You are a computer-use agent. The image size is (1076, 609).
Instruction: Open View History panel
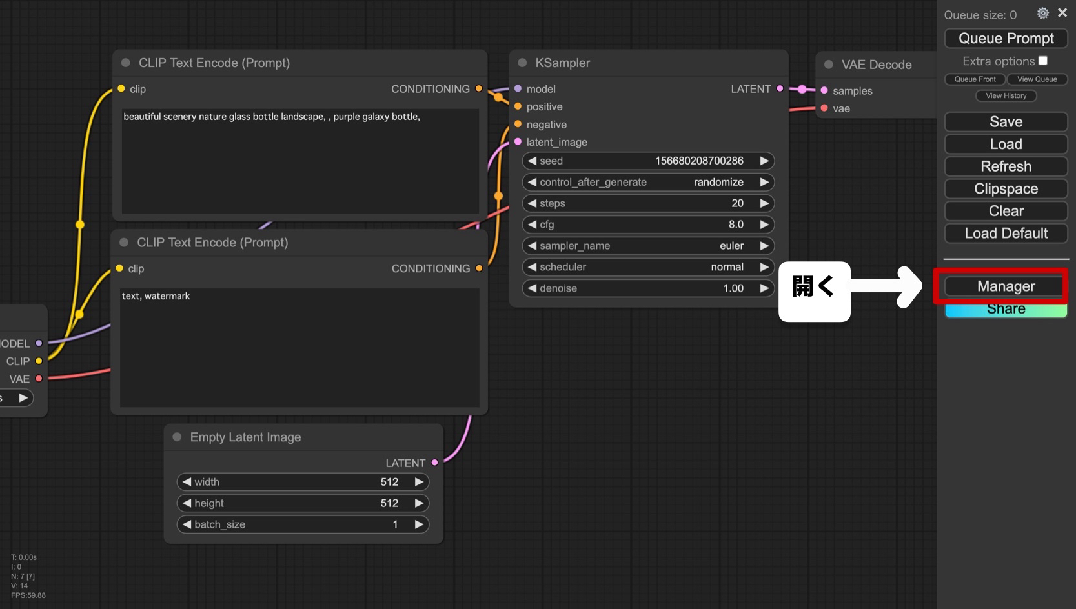click(x=1006, y=96)
